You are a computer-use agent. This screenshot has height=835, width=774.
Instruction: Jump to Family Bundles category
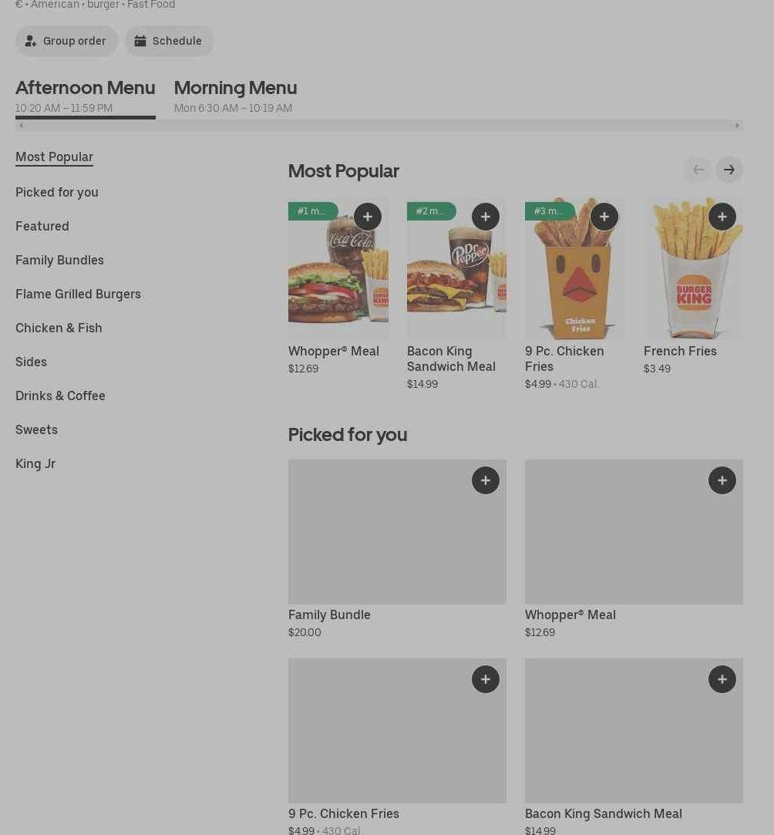(x=59, y=260)
